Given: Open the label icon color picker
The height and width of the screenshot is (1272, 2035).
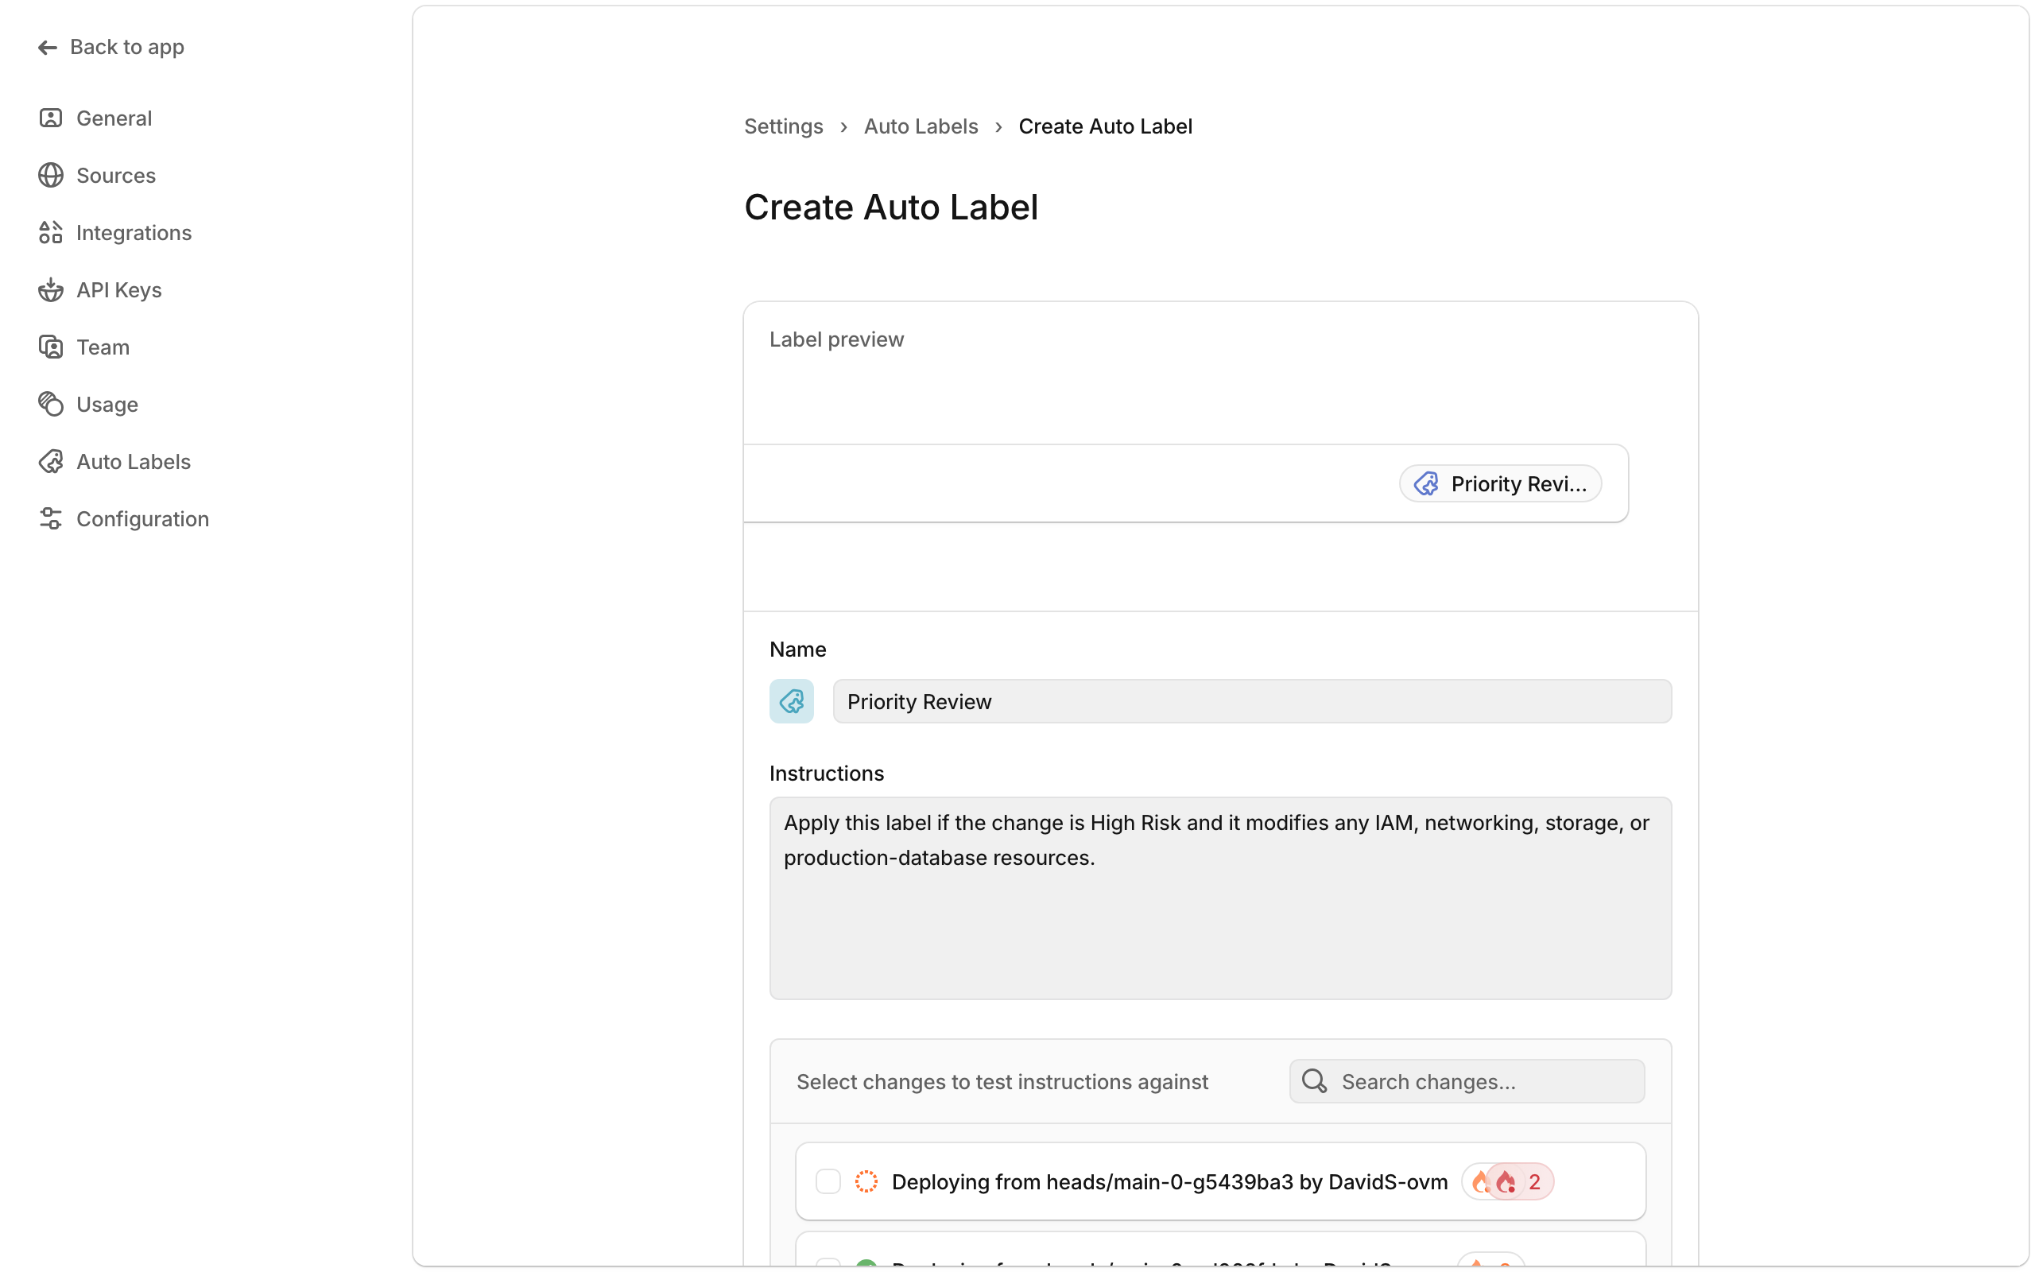Looking at the screenshot, I should click(x=791, y=700).
